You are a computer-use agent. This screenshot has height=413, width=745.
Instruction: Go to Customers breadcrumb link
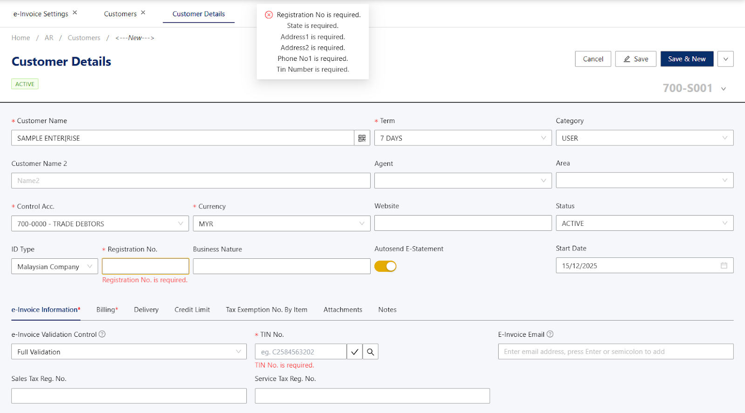84,38
